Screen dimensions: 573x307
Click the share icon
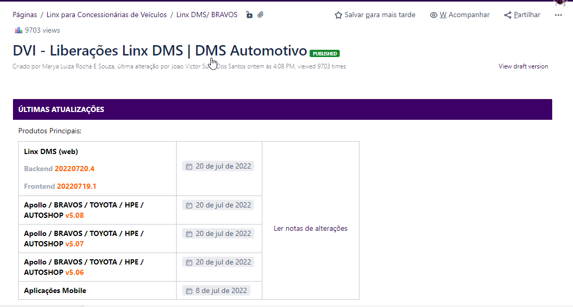(508, 15)
